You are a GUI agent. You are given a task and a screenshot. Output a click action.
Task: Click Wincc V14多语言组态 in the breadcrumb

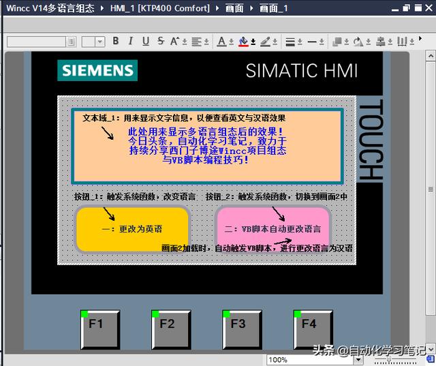pyautogui.click(x=50, y=8)
